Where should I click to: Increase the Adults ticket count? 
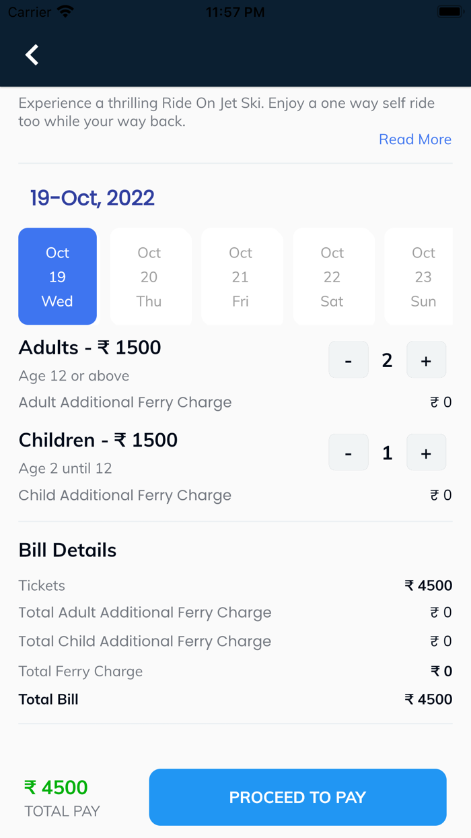(x=426, y=360)
